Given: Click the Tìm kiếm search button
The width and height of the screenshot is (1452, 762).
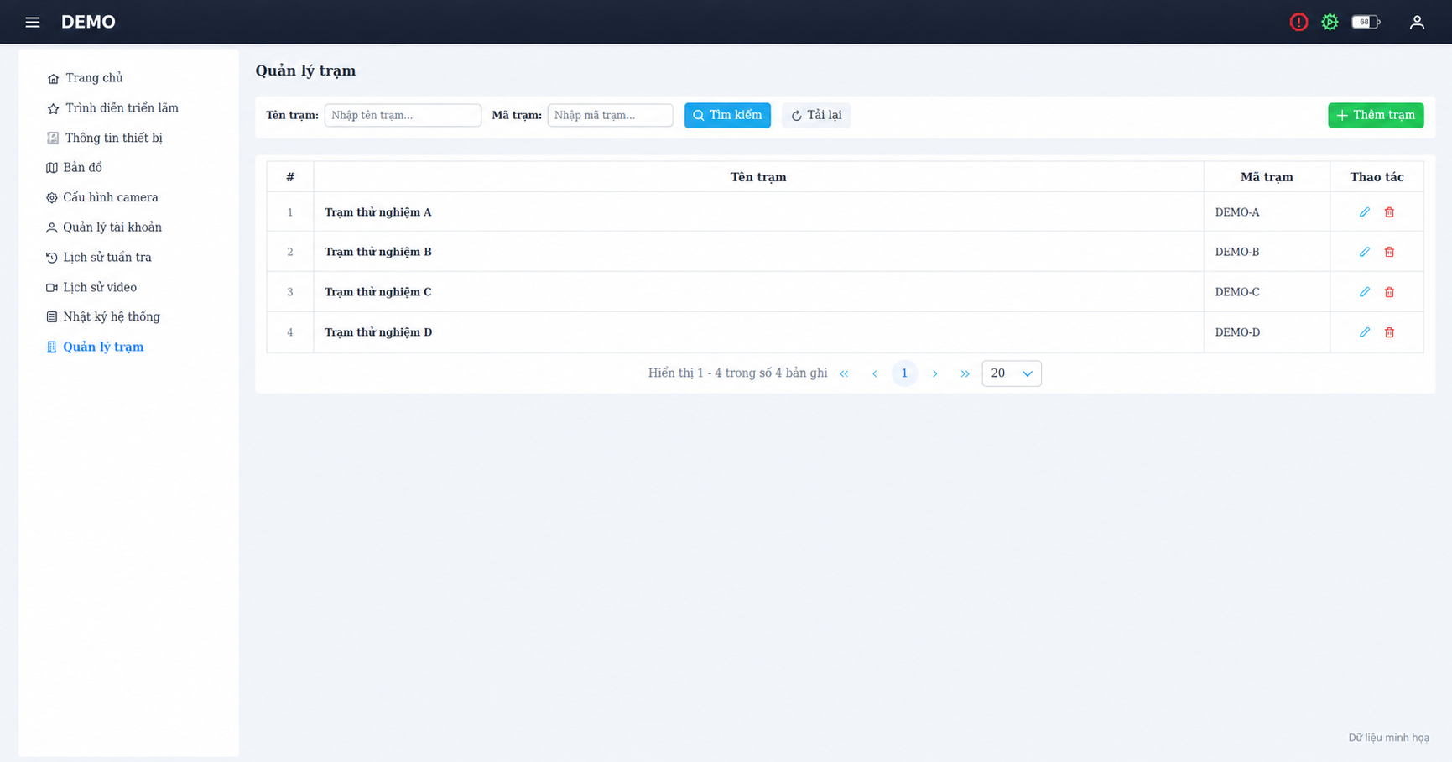Looking at the screenshot, I should point(727,115).
